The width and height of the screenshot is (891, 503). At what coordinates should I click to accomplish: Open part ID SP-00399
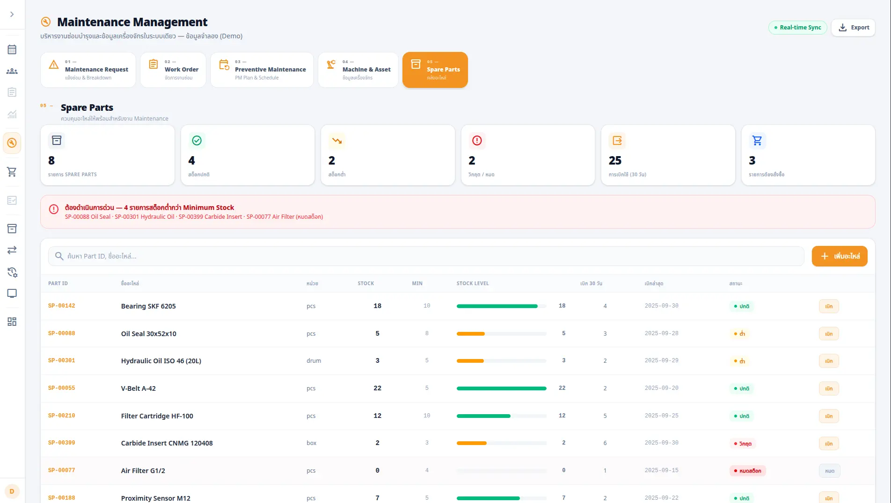tap(61, 443)
